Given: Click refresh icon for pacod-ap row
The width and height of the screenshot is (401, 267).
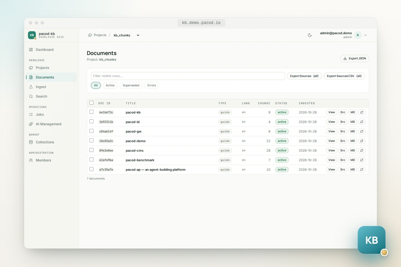Looking at the screenshot, I should 362,170.
